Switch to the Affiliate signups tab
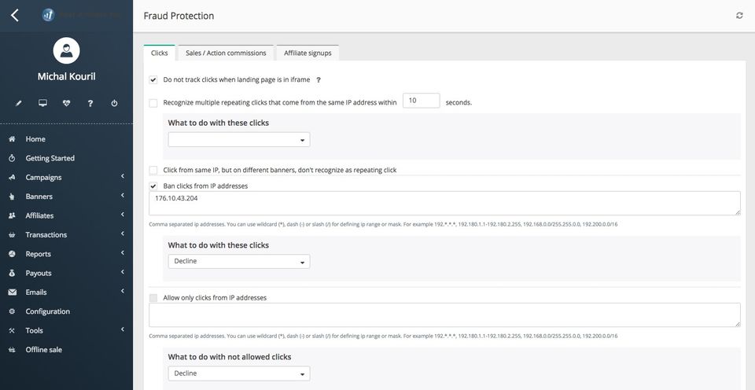755x390 pixels. pos(308,53)
